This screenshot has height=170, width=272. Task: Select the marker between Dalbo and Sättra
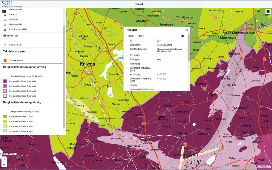[x=100, y=32]
